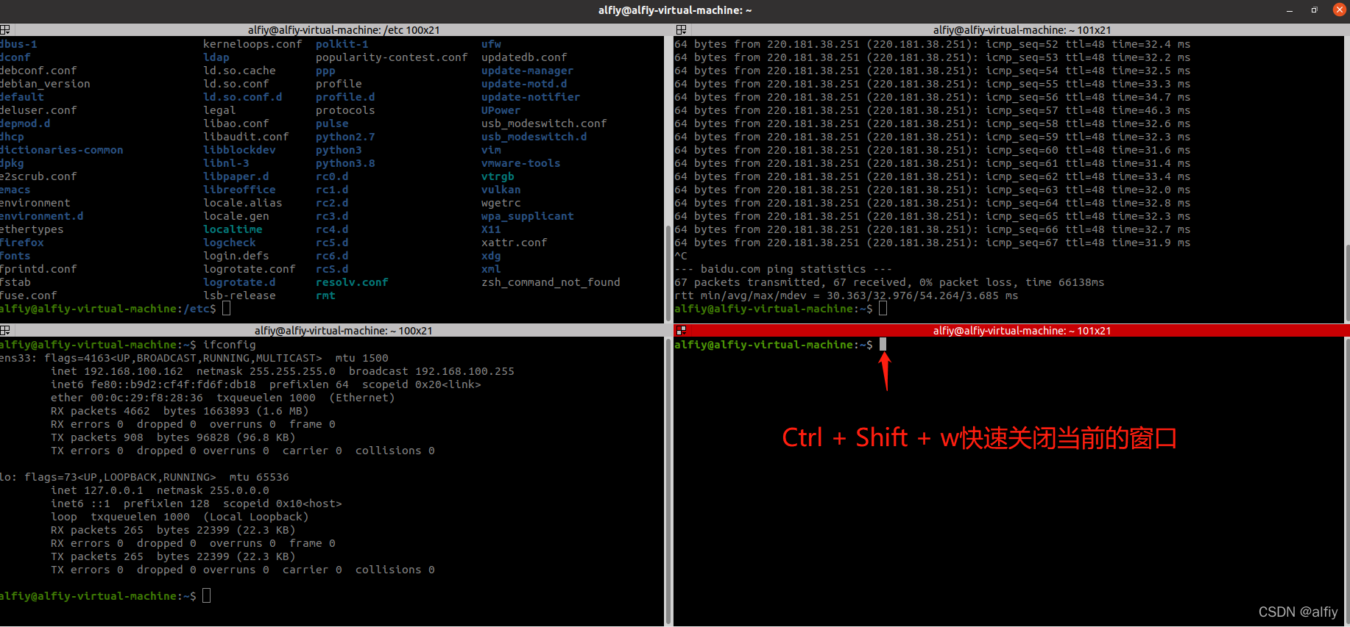Click 'popularity-contest.conf' file name
1350x627 pixels.
pos(392,57)
